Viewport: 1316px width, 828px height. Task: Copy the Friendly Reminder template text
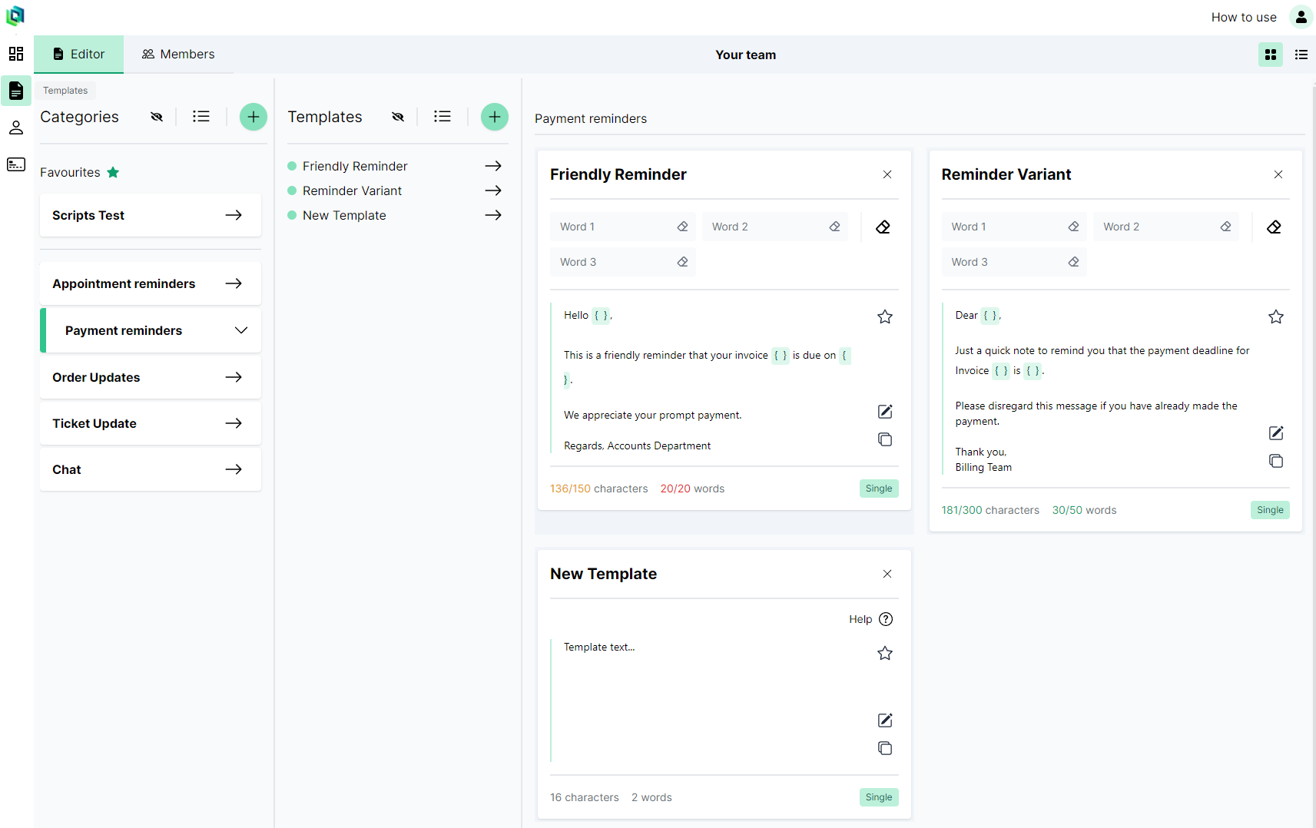[885, 439]
